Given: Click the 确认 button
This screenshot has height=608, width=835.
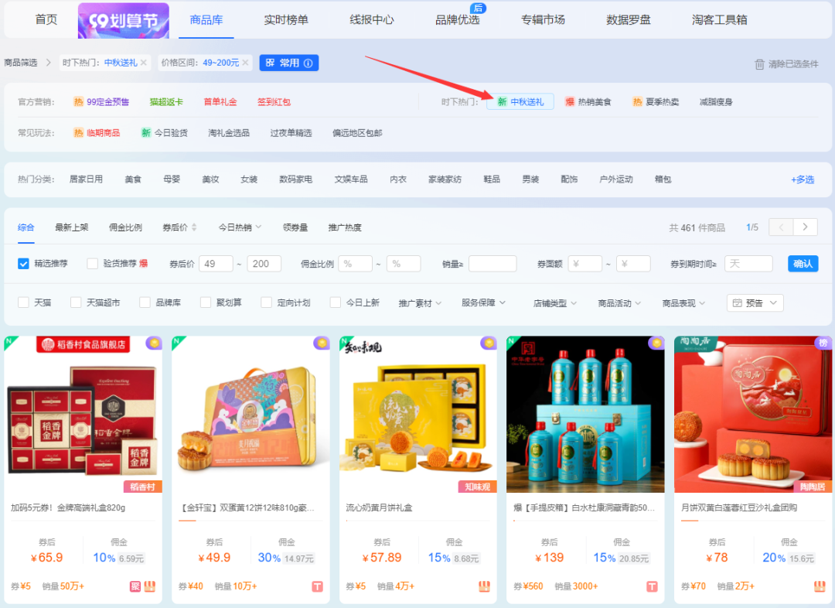Looking at the screenshot, I should point(803,264).
